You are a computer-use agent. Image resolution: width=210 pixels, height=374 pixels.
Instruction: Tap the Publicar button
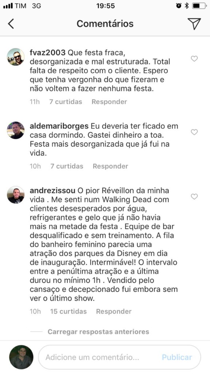177,357
